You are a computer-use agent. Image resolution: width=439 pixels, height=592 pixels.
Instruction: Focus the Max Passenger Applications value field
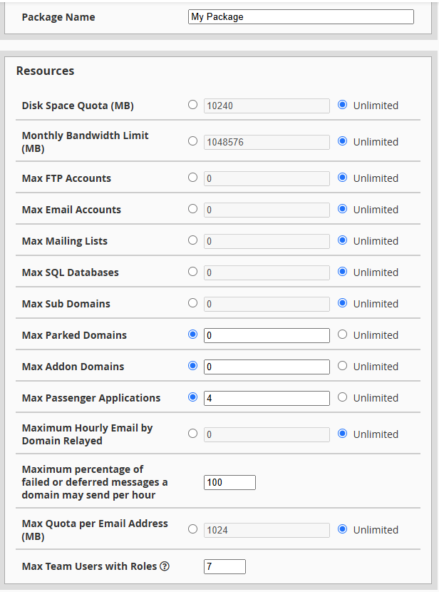267,398
